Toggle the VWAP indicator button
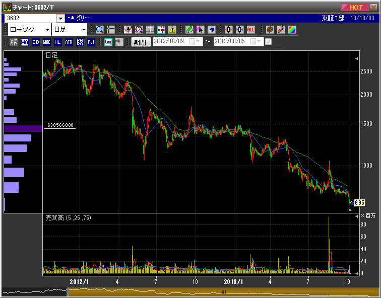The image size is (381, 298). (x=14, y=42)
